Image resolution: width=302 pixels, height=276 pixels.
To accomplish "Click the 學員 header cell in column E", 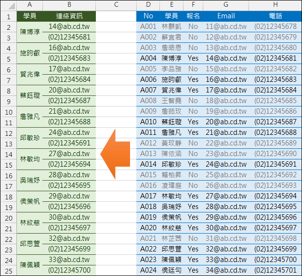I will (171, 16).
